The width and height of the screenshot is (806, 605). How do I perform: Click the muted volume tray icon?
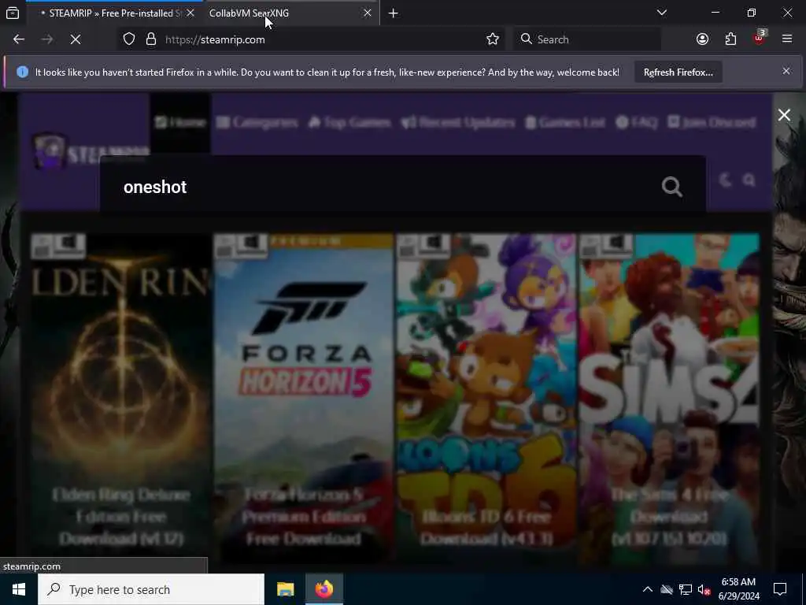(704, 589)
